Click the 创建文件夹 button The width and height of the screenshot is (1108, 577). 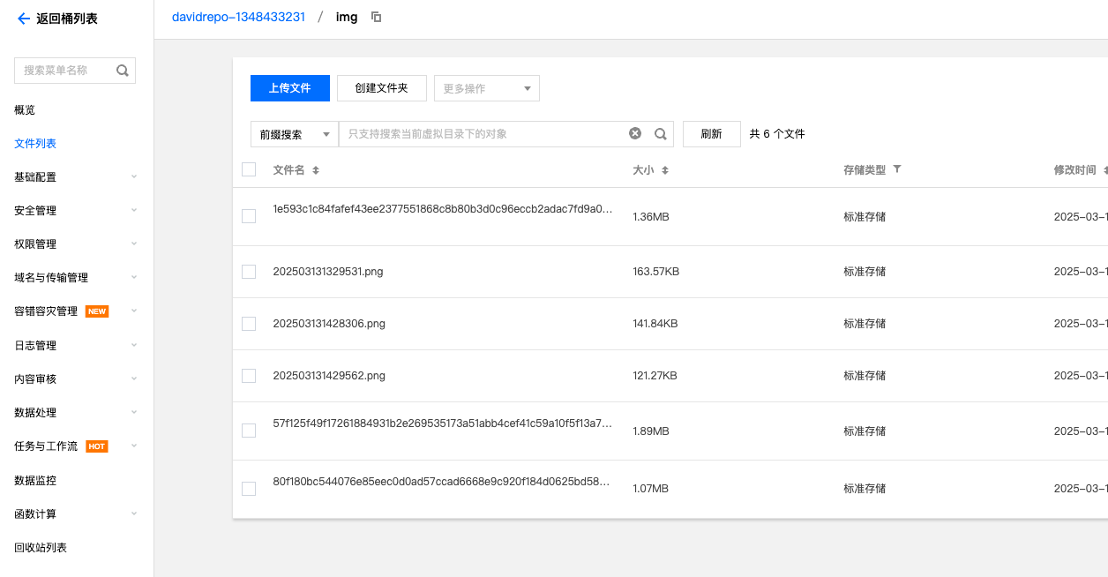tap(381, 88)
